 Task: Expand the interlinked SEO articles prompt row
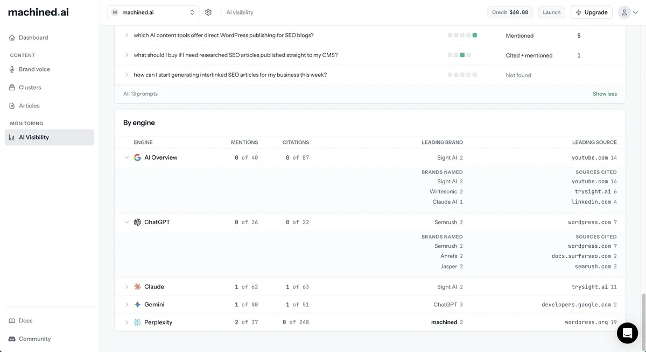click(127, 75)
